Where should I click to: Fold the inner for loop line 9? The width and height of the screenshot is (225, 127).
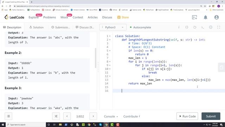(110, 65)
